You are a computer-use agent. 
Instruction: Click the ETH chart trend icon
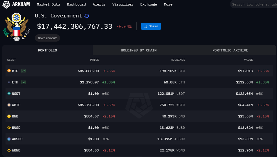[23, 82]
